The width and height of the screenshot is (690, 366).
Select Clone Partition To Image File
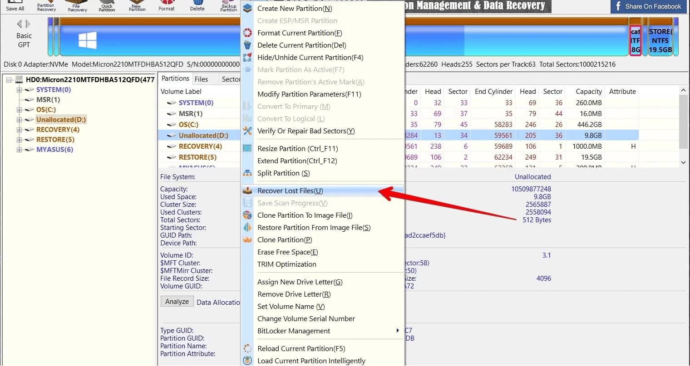click(x=305, y=215)
